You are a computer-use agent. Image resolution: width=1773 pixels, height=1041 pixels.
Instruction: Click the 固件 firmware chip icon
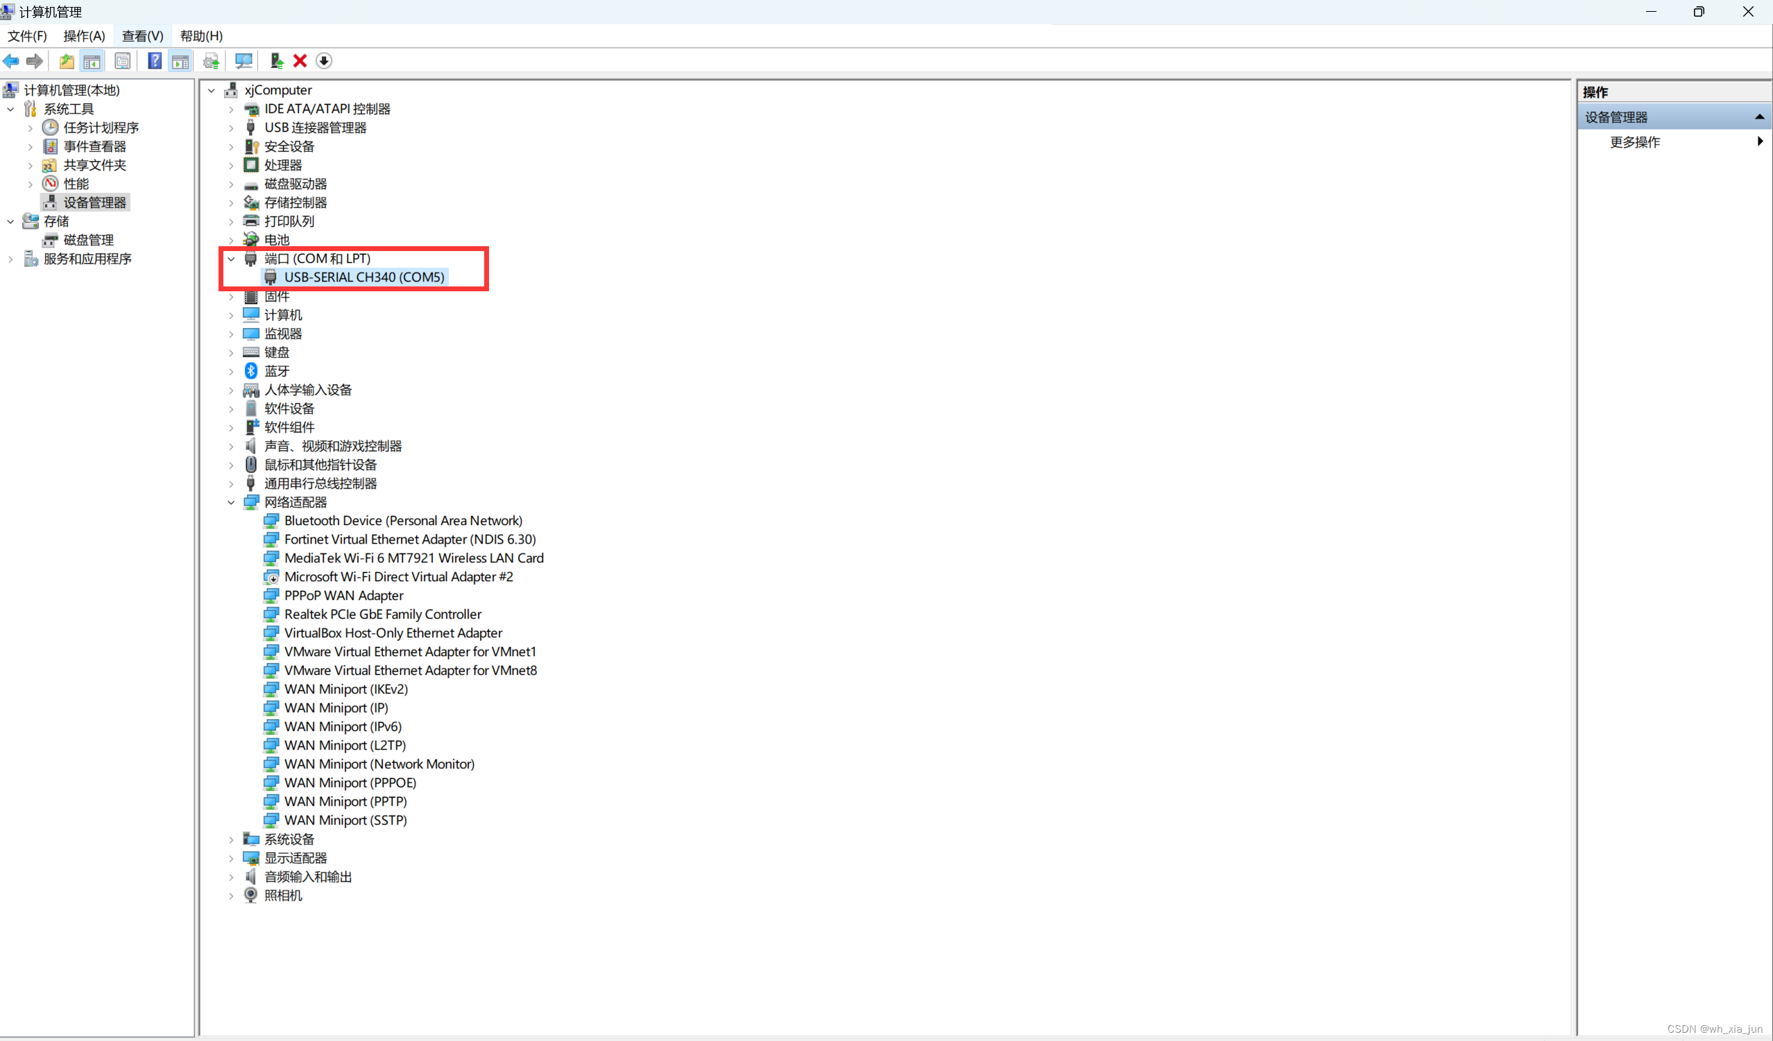coord(251,296)
